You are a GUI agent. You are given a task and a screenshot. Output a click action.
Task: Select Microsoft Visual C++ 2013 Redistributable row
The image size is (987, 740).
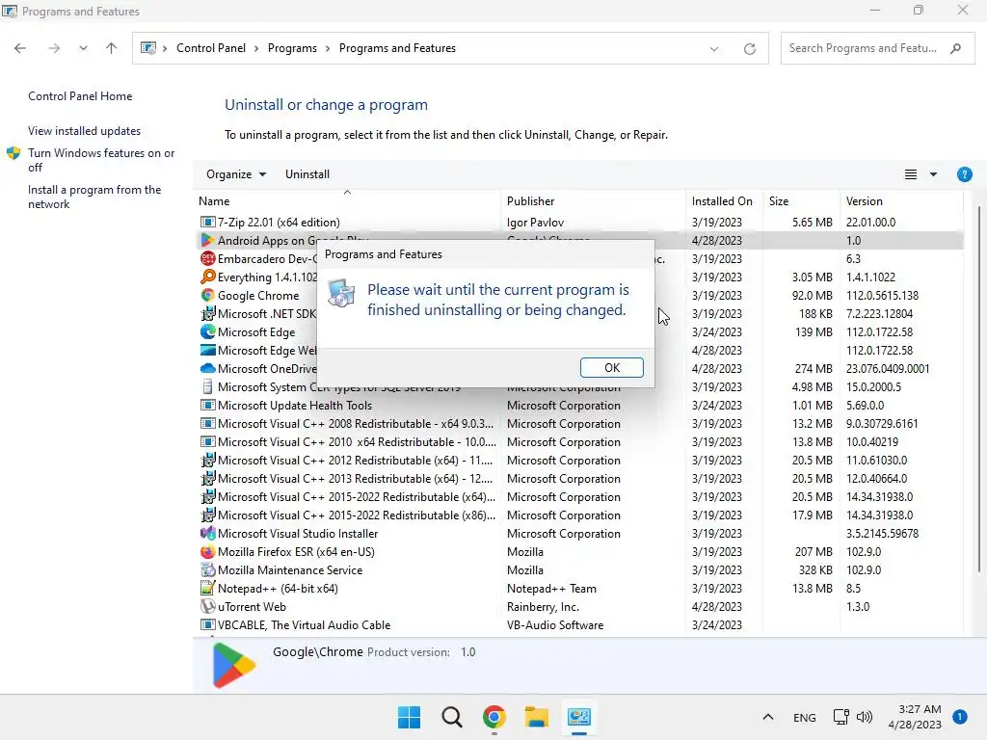[579, 478]
